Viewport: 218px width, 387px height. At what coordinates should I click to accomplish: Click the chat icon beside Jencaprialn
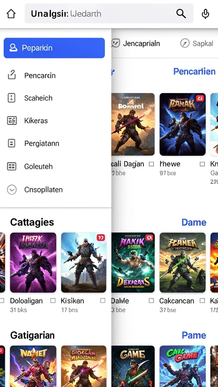(x=115, y=43)
